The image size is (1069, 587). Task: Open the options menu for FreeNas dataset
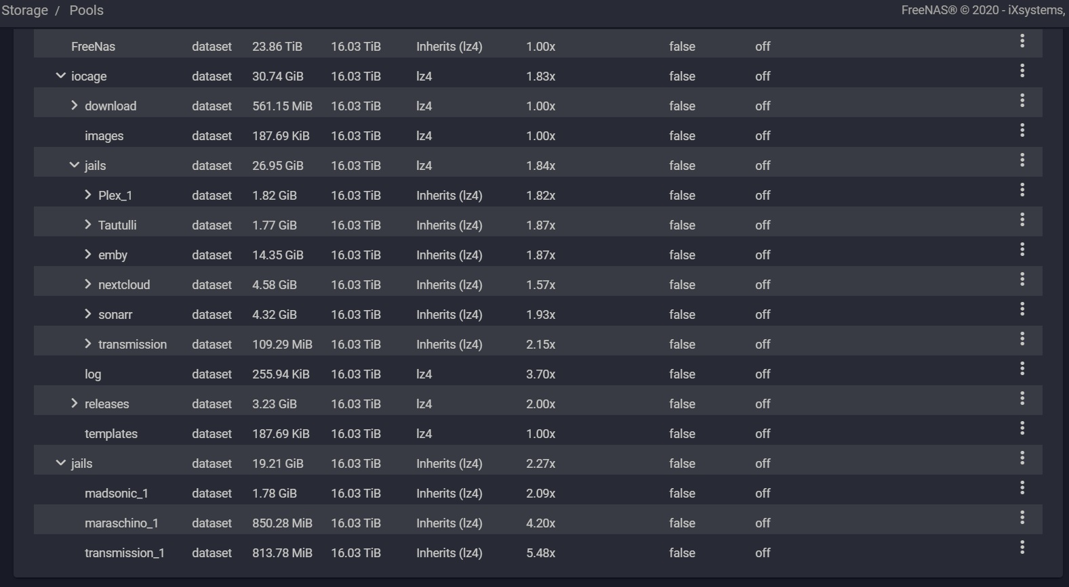pos(1022,41)
